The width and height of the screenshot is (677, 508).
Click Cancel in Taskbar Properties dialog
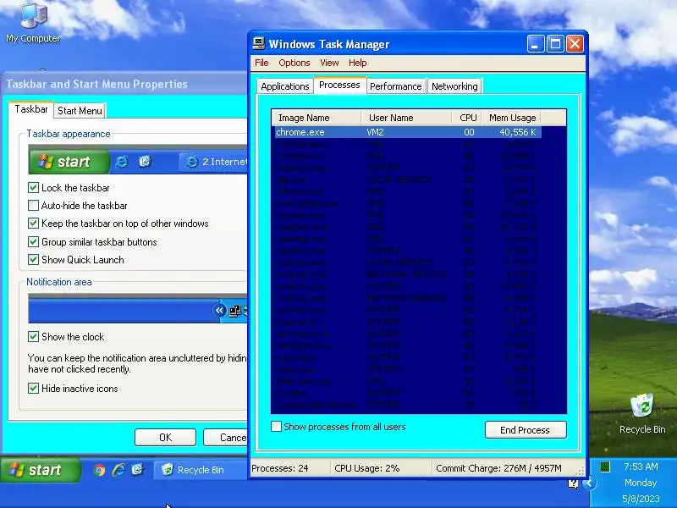coord(225,438)
